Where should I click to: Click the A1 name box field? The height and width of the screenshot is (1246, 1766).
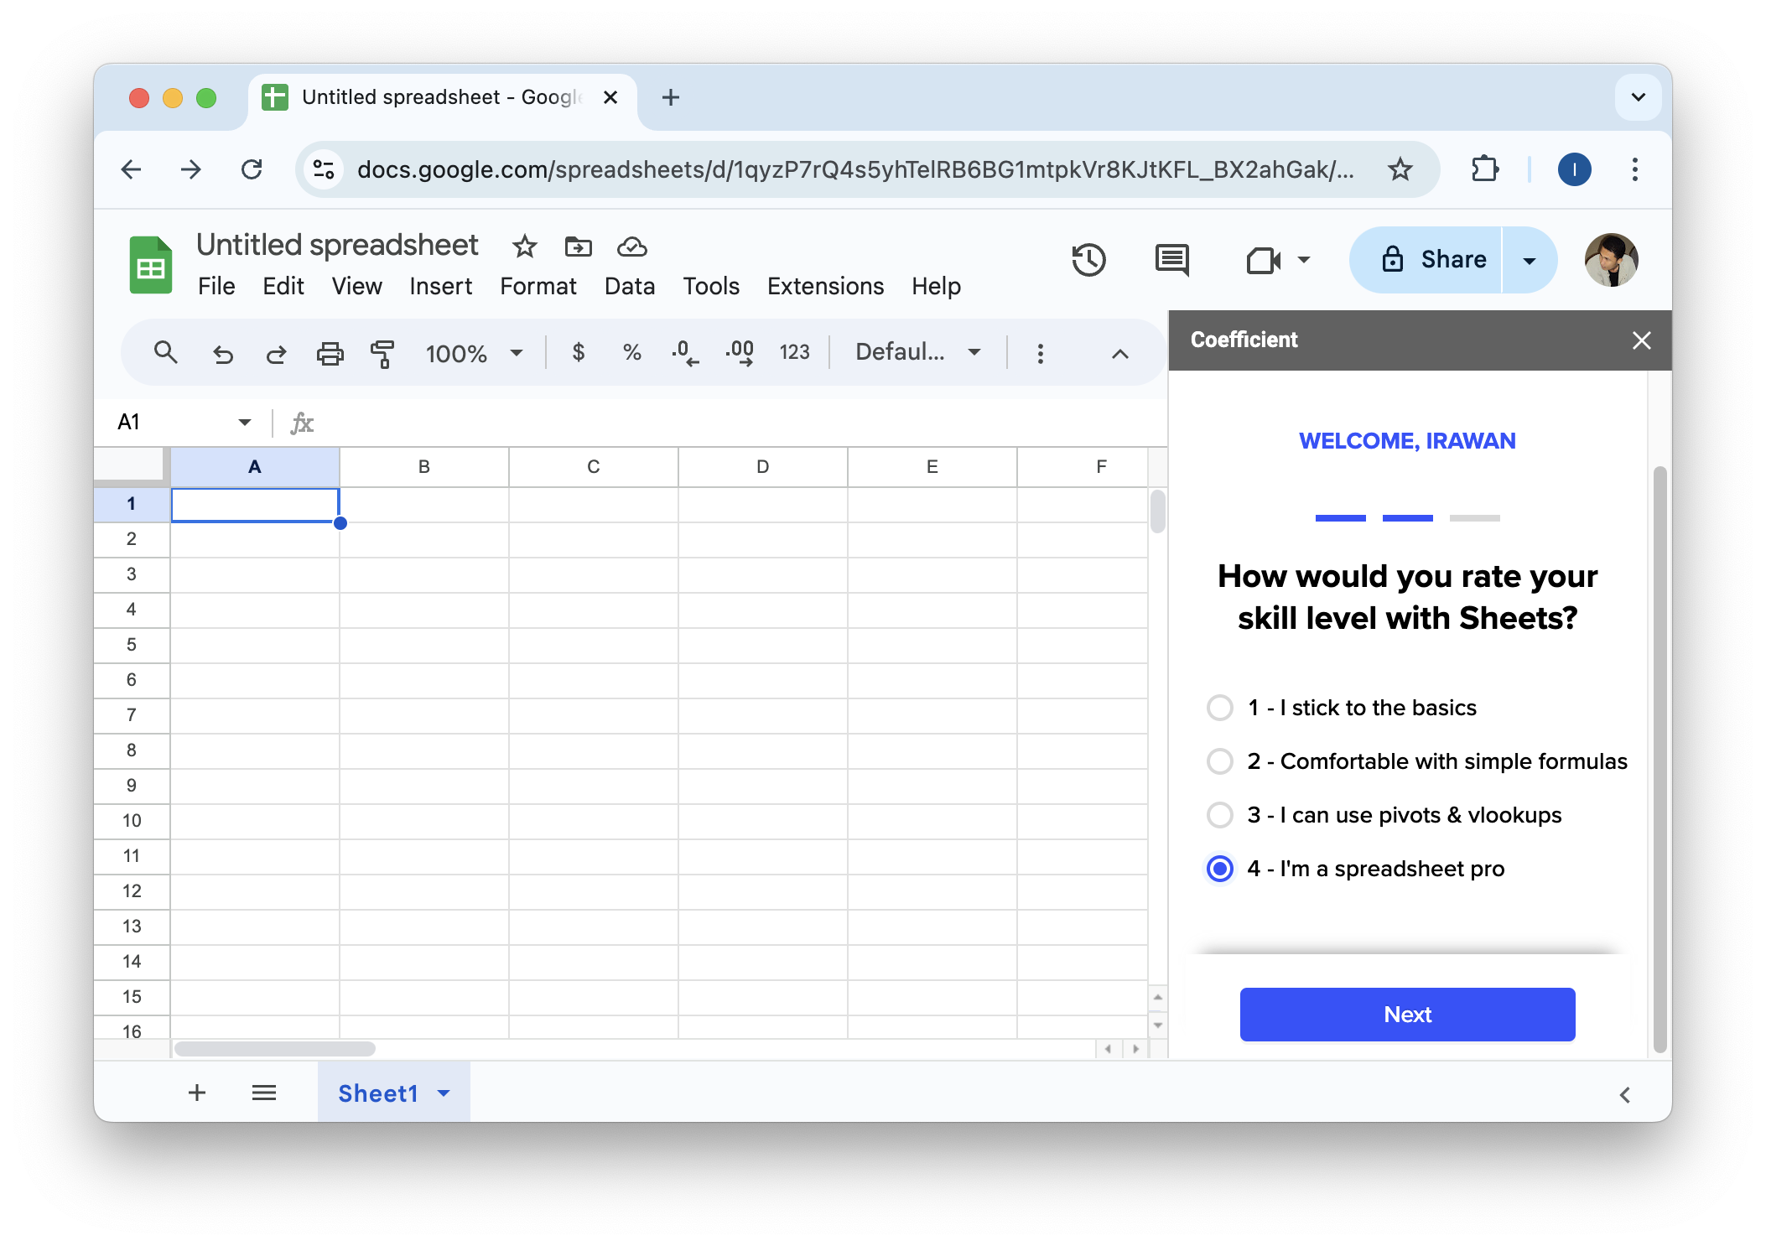pos(172,422)
